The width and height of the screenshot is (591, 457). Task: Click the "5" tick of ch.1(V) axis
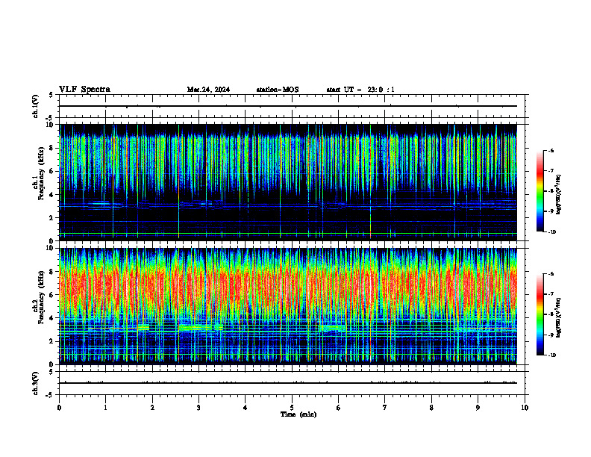click(x=52, y=95)
